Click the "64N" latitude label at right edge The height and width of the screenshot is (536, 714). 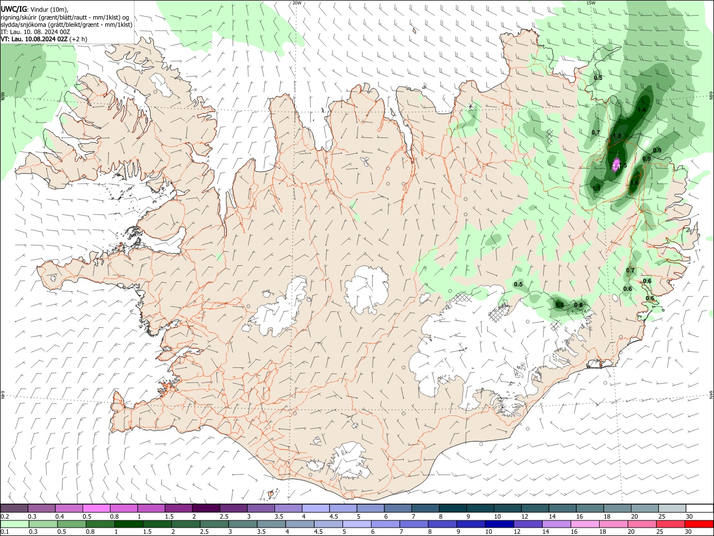(711, 395)
